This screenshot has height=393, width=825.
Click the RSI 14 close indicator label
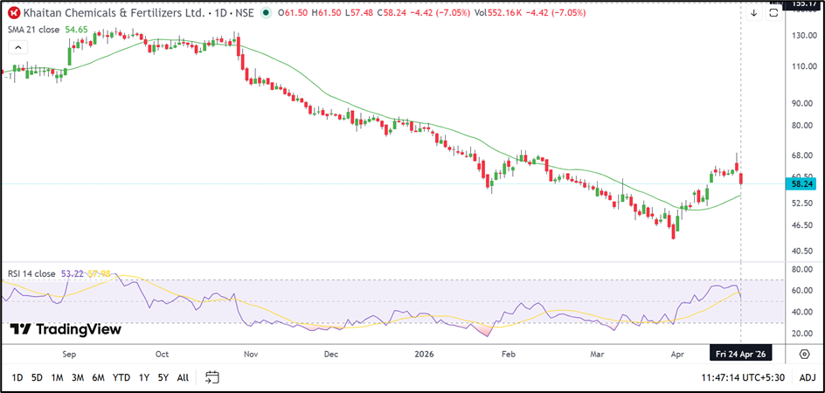31,273
